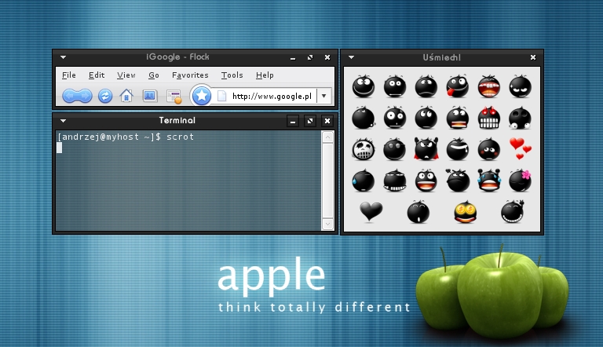Choose the drooling smiley
This screenshot has width=603, height=347.
(x=457, y=149)
